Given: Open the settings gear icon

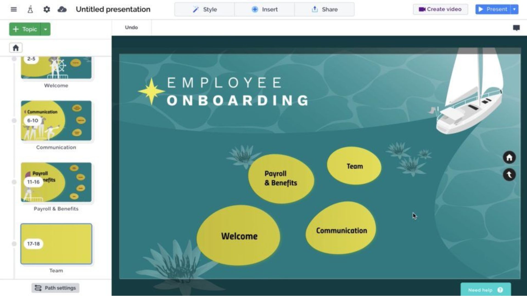Looking at the screenshot, I should tap(47, 9).
